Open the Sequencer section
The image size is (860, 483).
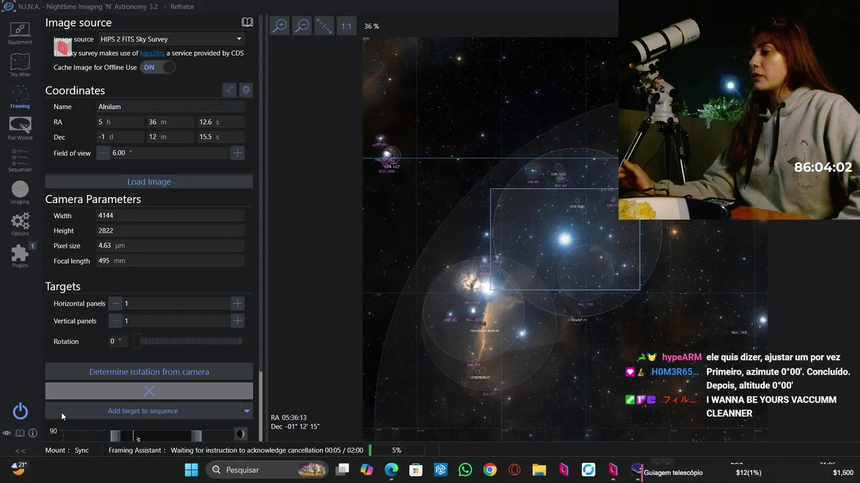point(19,160)
